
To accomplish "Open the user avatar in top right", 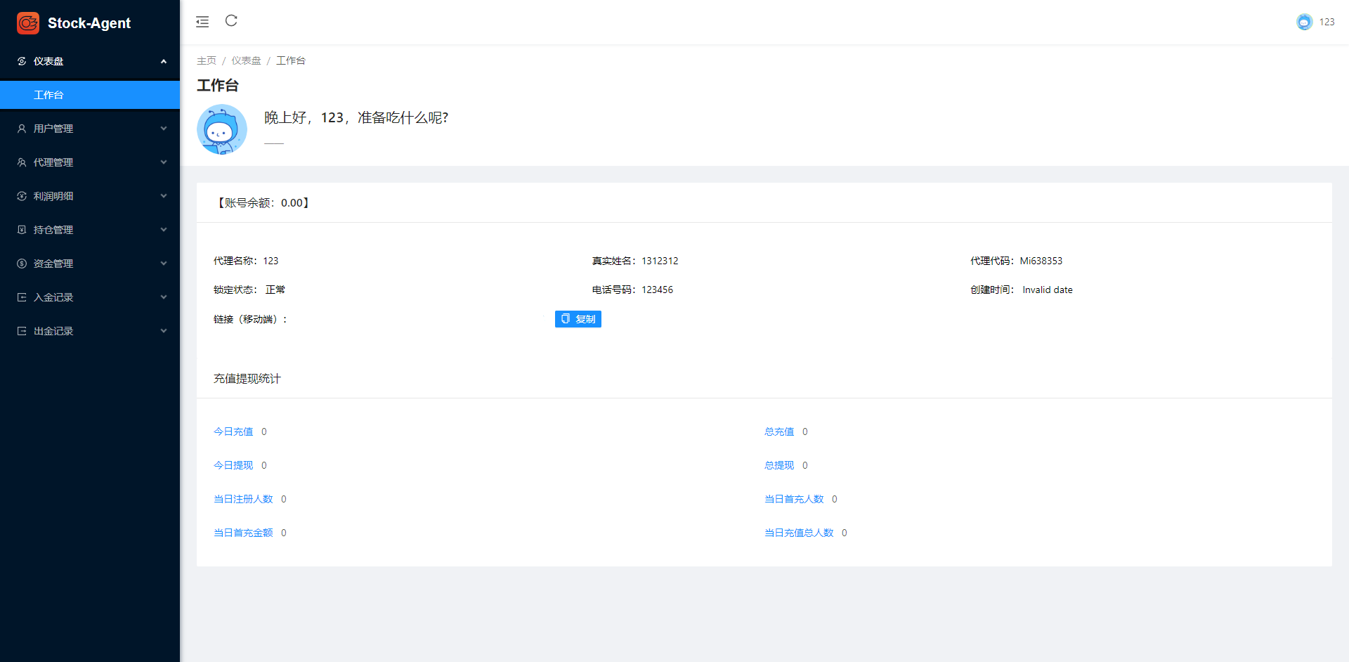I will coord(1304,22).
